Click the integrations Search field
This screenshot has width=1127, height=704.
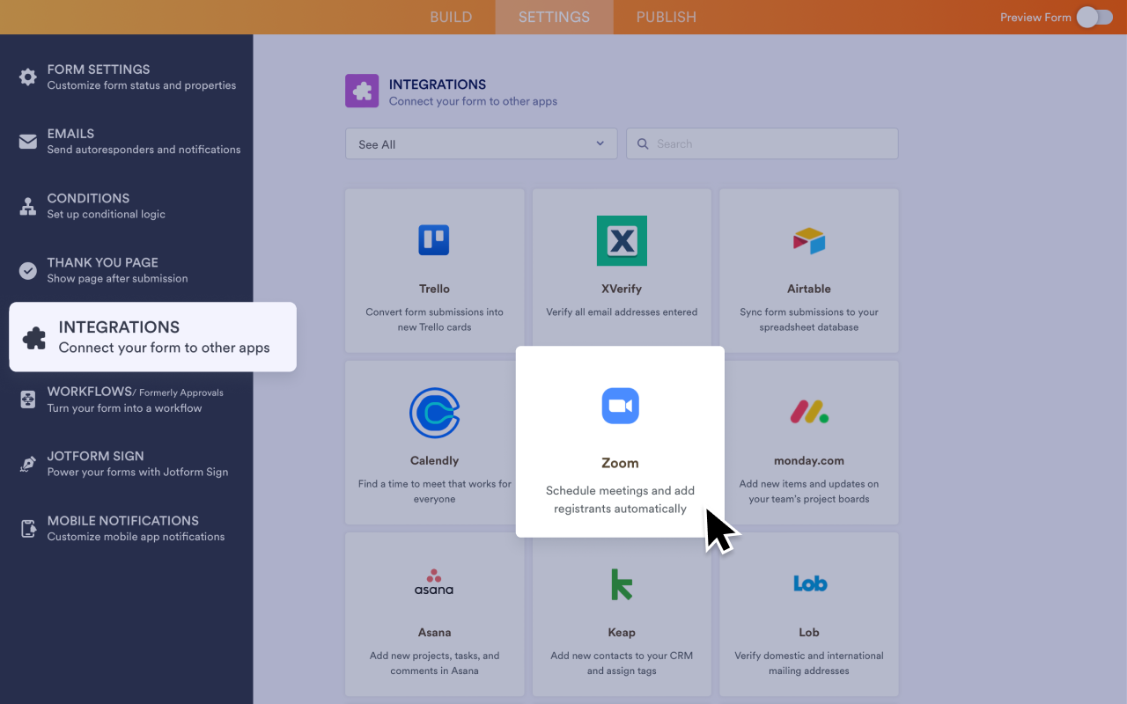pos(762,144)
